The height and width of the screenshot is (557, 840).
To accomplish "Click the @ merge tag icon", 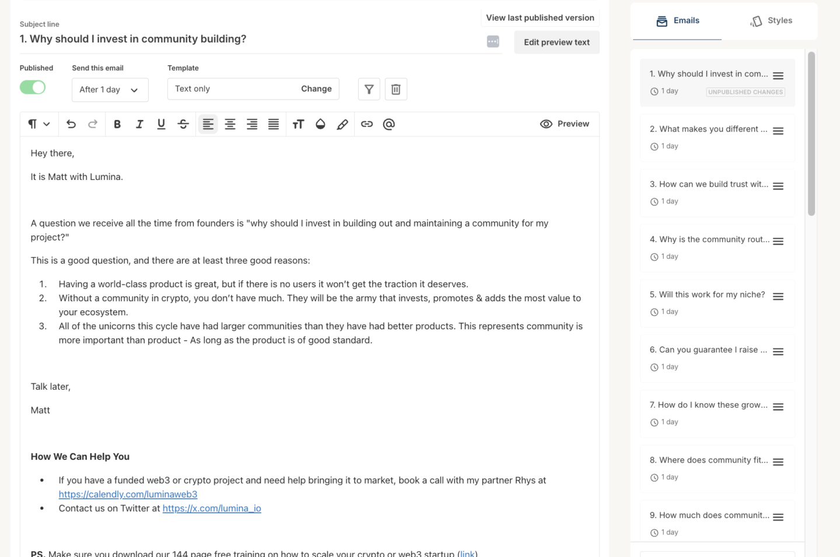I will 389,124.
